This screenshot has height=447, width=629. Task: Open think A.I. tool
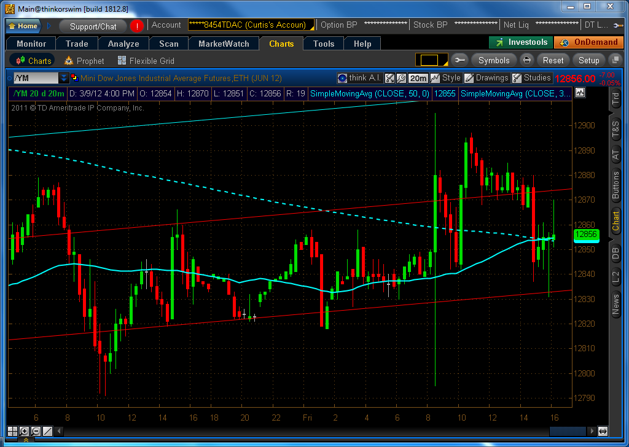click(359, 78)
